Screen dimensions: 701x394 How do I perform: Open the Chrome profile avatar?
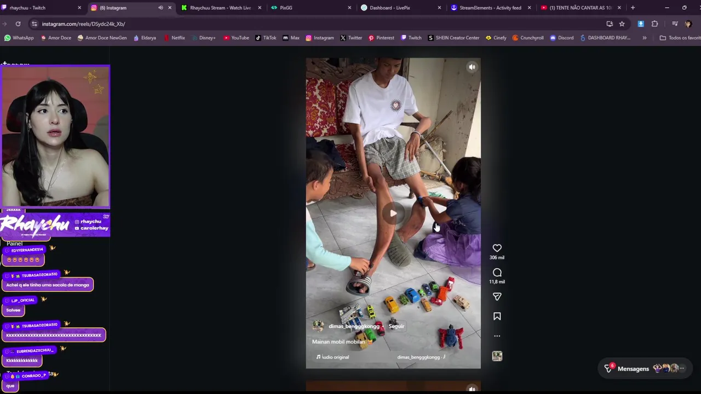pyautogui.click(x=688, y=24)
